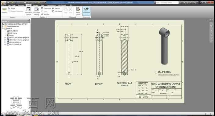Select the VIEW20 SCREW view node
Viewport: 215px width, 116px height.
pos(14,42)
